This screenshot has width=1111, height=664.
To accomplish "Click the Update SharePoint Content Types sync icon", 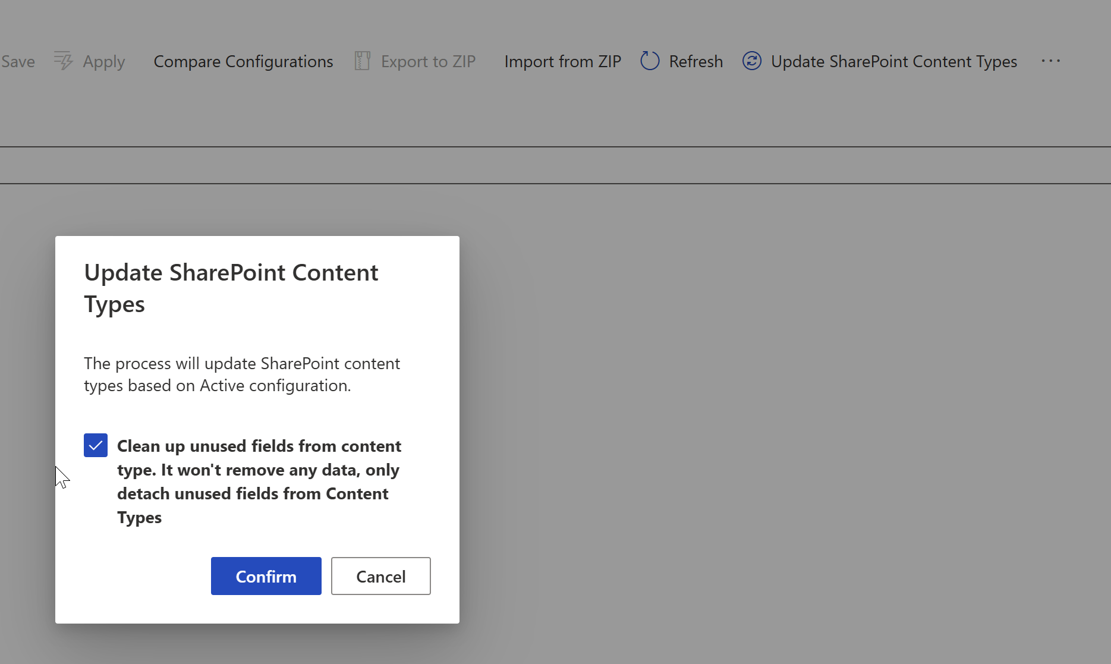I will [x=752, y=61].
